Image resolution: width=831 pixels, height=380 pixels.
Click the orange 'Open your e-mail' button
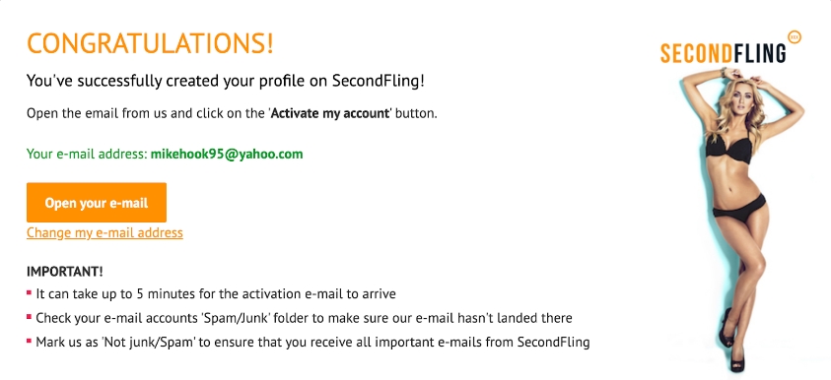[x=97, y=203]
